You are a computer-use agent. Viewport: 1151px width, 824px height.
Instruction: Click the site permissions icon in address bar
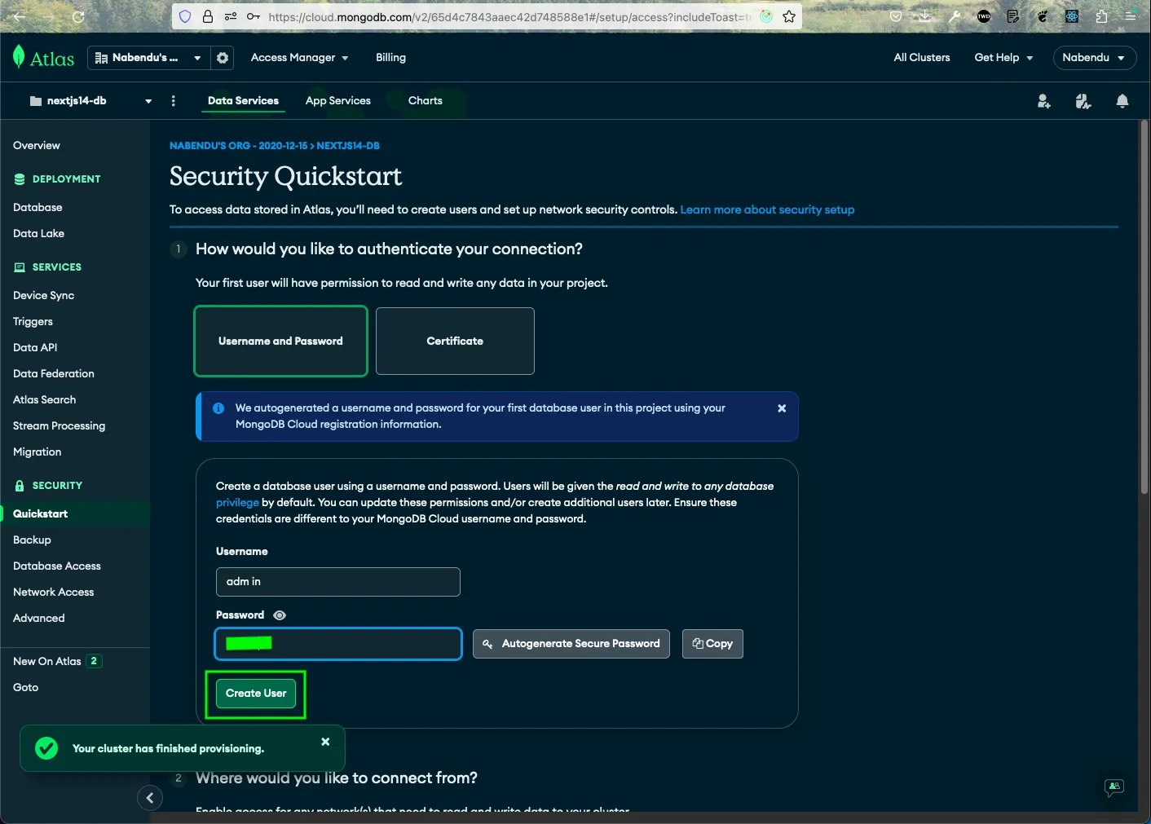231,16
